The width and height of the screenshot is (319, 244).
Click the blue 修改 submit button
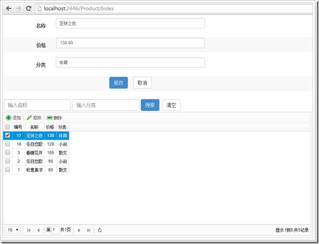[x=118, y=83]
